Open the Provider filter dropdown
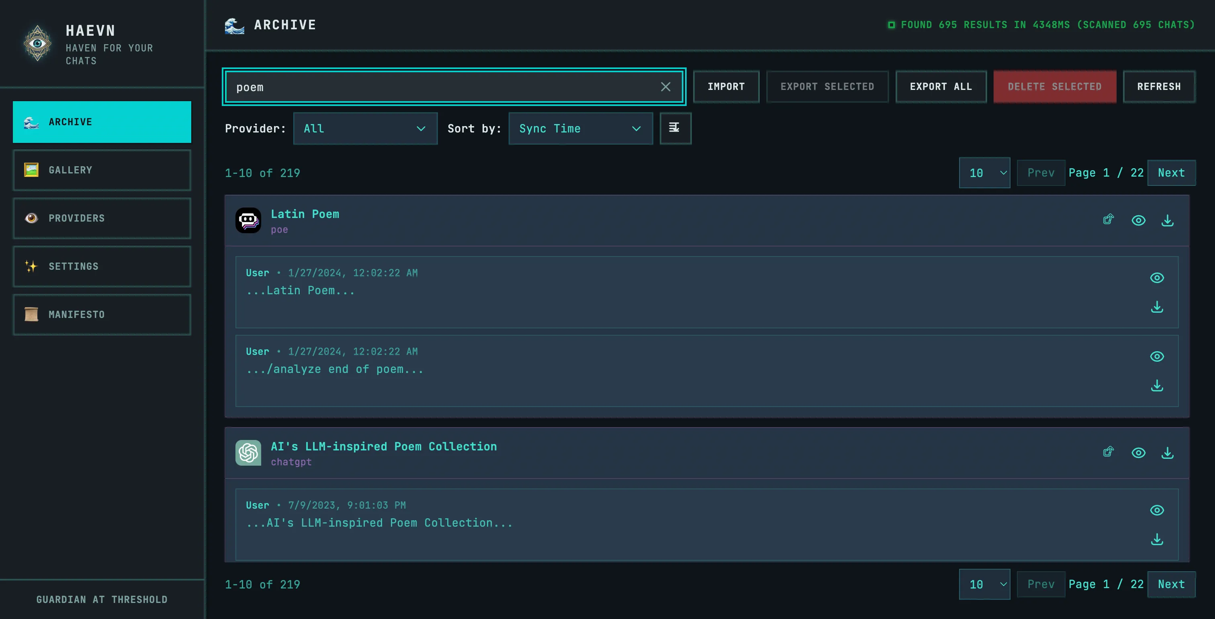The height and width of the screenshot is (619, 1215). [365, 128]
